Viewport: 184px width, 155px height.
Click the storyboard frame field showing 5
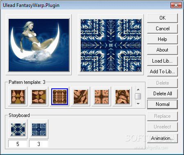[x=18, y=144]
